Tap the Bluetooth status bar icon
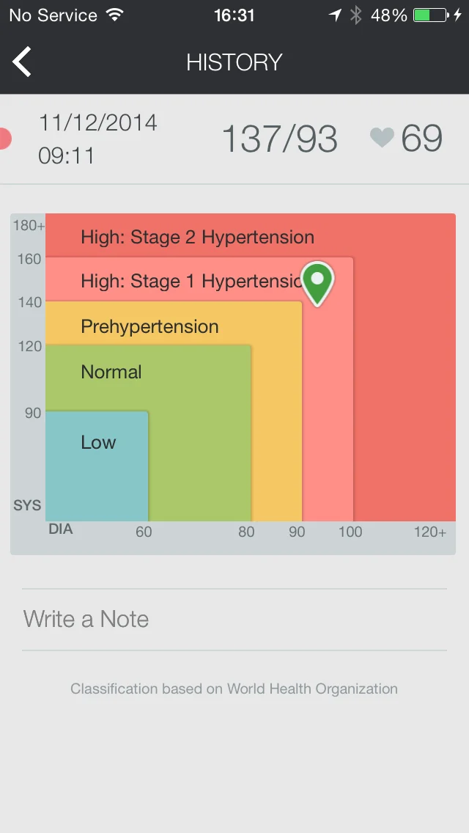469x833 pixels. click(x=356, y=15)
